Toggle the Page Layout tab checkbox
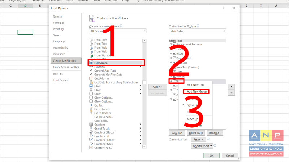 pyautogui.click(x=174, y=58)
